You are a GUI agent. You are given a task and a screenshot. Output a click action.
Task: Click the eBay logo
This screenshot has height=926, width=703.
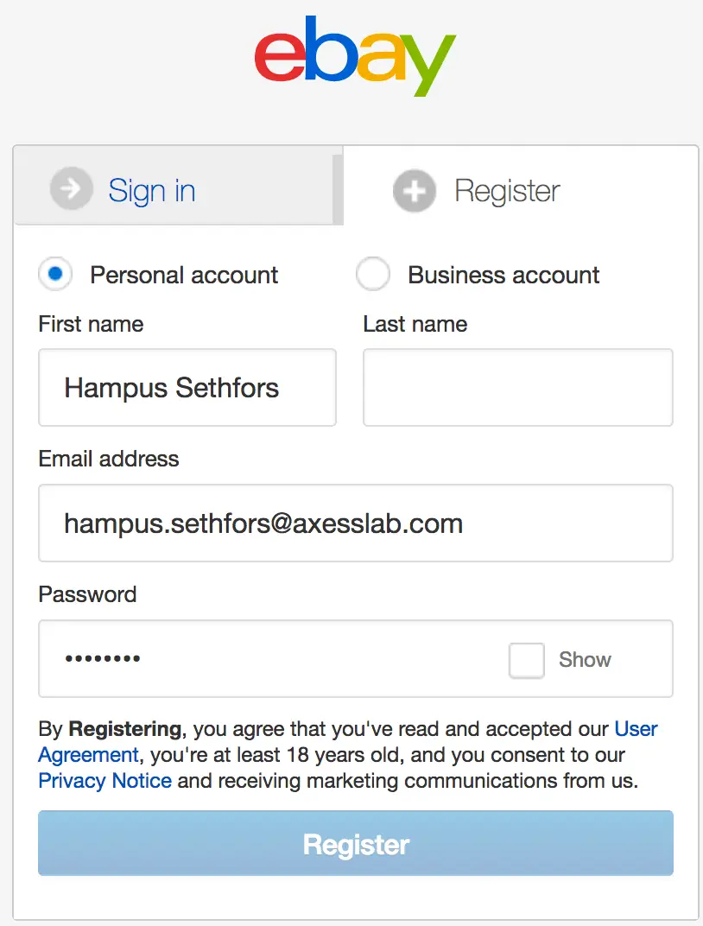pyautogui.click(x=355, y=55)
